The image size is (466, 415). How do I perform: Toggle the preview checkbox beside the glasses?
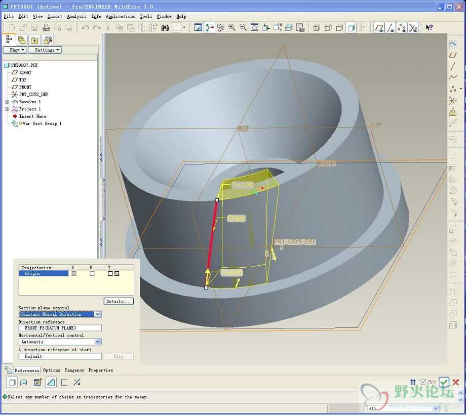point(423,382)
